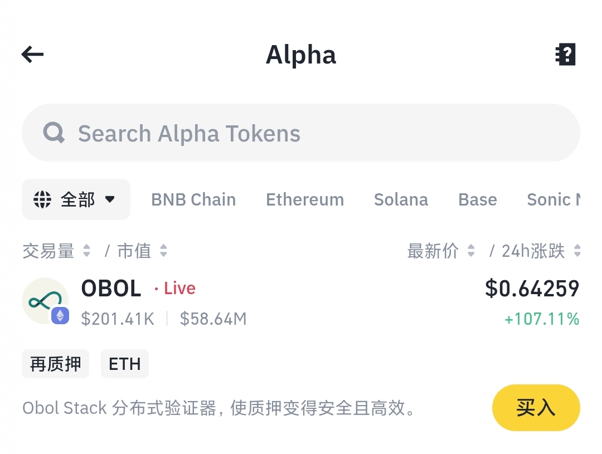Sort by 最新价 using sort arrows
Screen dimensions: 602x454
click(471, 251)
